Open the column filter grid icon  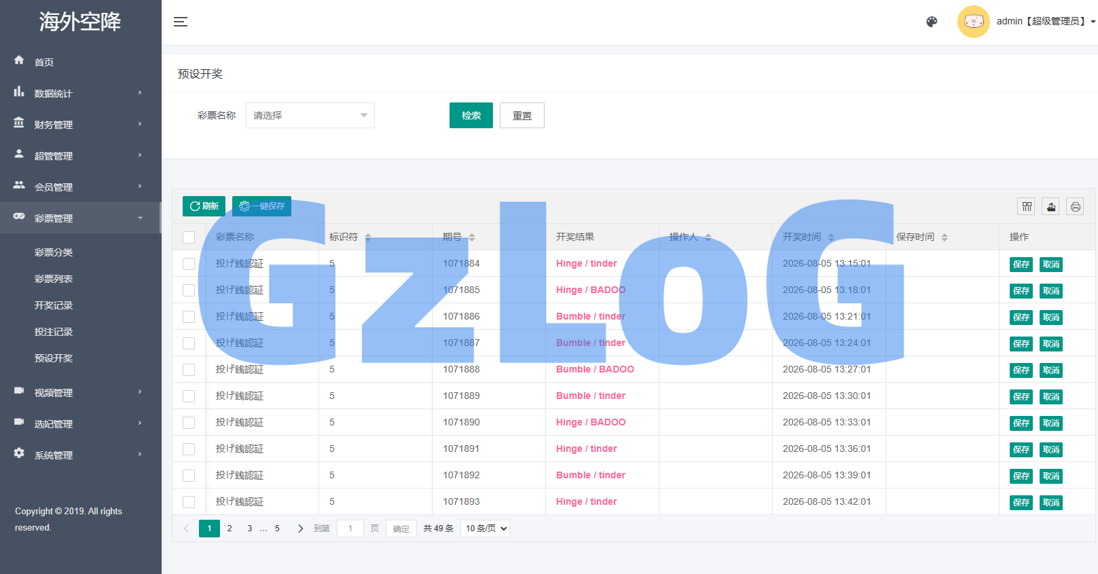click(1027, 207)
